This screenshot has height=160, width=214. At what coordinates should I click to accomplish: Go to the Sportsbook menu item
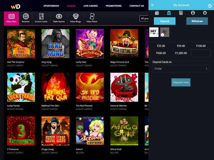(x=51, y=6)
